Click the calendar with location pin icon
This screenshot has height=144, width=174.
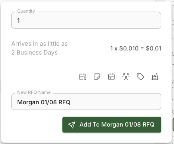tap(83, 77)
